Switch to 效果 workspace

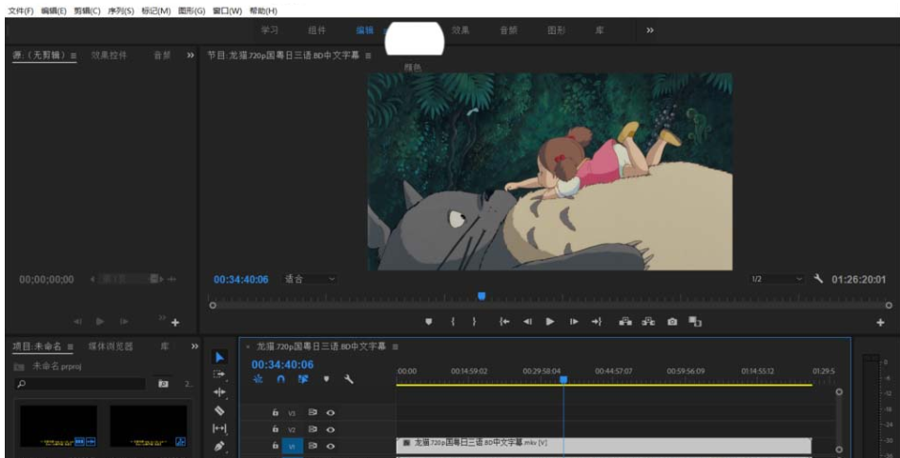pyautogui.click(x=460, y=30)
